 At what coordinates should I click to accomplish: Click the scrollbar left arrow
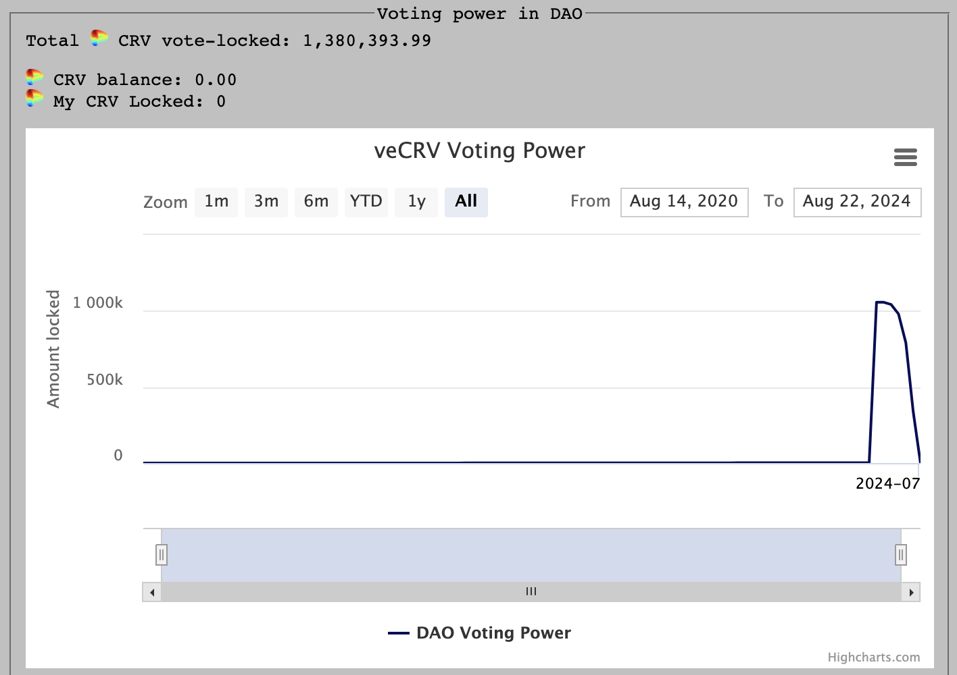point(152,593)
